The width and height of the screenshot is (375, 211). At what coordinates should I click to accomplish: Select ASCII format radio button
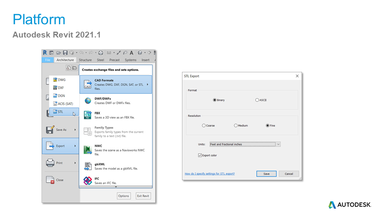tap(257, 100)
